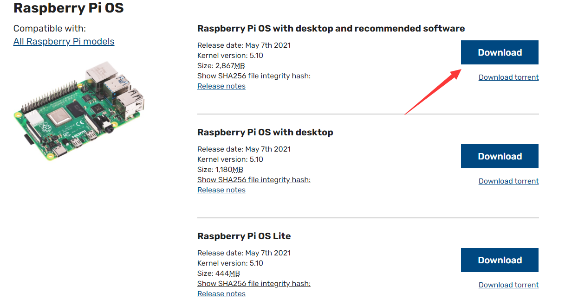Reveal SHA256 file integrity hash for OS Lite
The width and height of the screenshot is (565, 299).
[254, 284]
